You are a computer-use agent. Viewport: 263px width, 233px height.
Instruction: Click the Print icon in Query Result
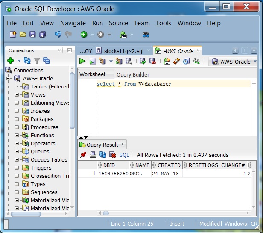(93, 155)
